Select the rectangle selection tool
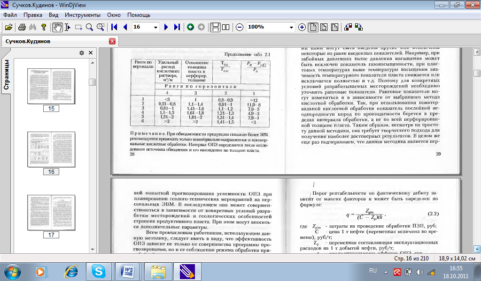This screenshot has height=281, width=481. click(78, 27)
